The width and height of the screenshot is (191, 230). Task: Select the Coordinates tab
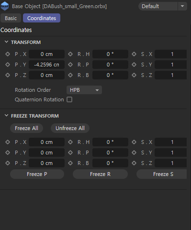[42, 18]
